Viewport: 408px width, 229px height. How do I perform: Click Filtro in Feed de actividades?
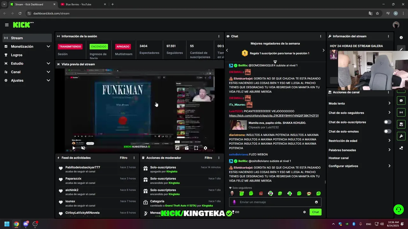pyautogui.click(x=123, y=158)
